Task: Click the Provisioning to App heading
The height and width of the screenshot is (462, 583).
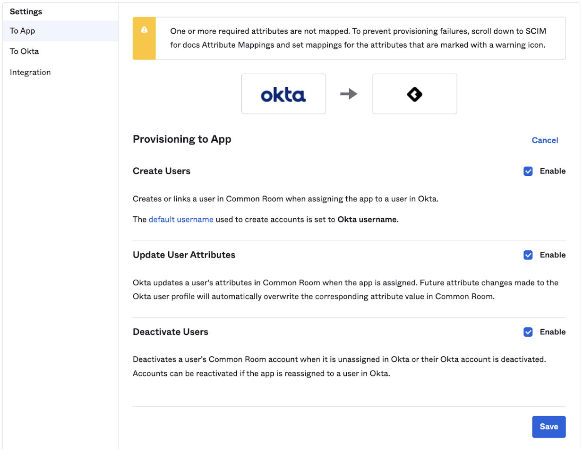Action: (182, 139)
